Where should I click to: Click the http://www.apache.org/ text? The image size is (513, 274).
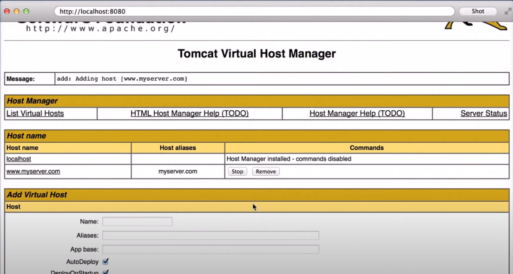tap(100, 28)
